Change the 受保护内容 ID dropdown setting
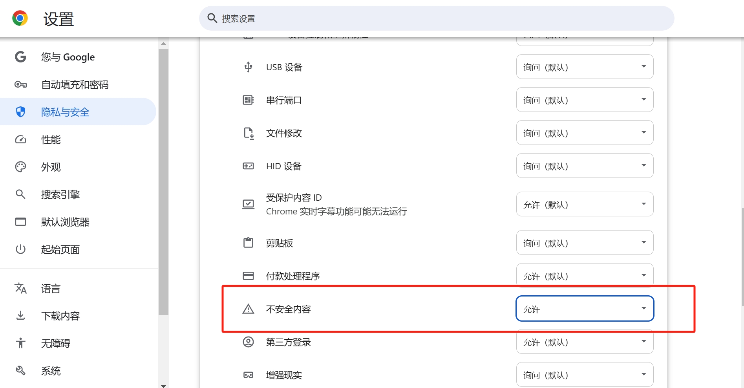744x388 pixels. [584, 204]
